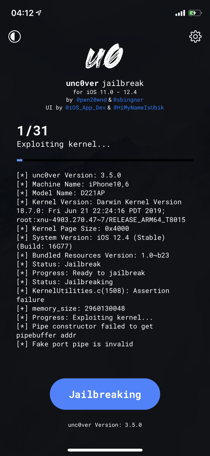Tap the home indicator bar

105,450
